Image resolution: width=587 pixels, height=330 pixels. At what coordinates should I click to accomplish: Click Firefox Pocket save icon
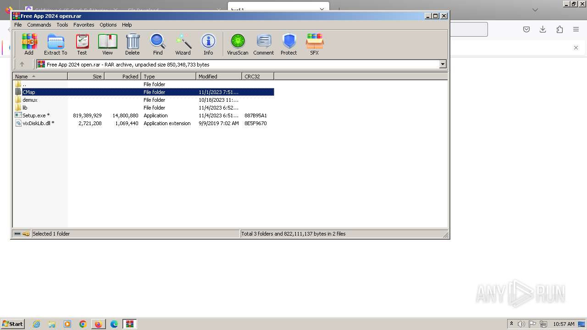click(x=526, y=29)
